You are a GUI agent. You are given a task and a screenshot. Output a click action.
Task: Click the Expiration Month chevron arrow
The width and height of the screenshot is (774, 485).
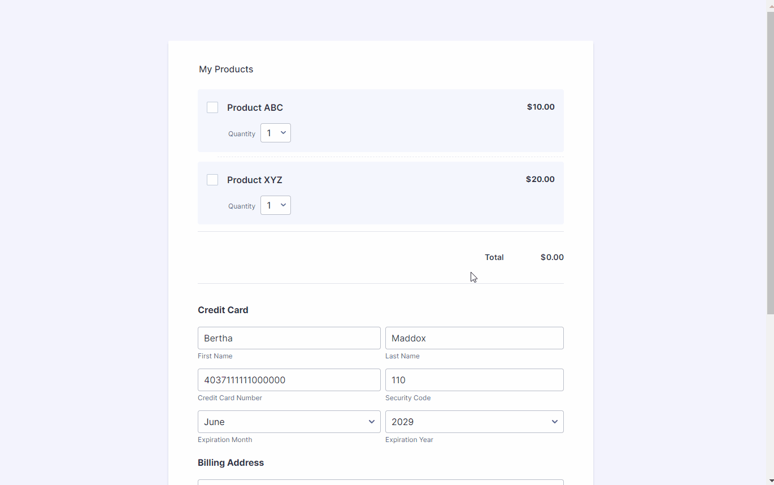click(372, 422)
